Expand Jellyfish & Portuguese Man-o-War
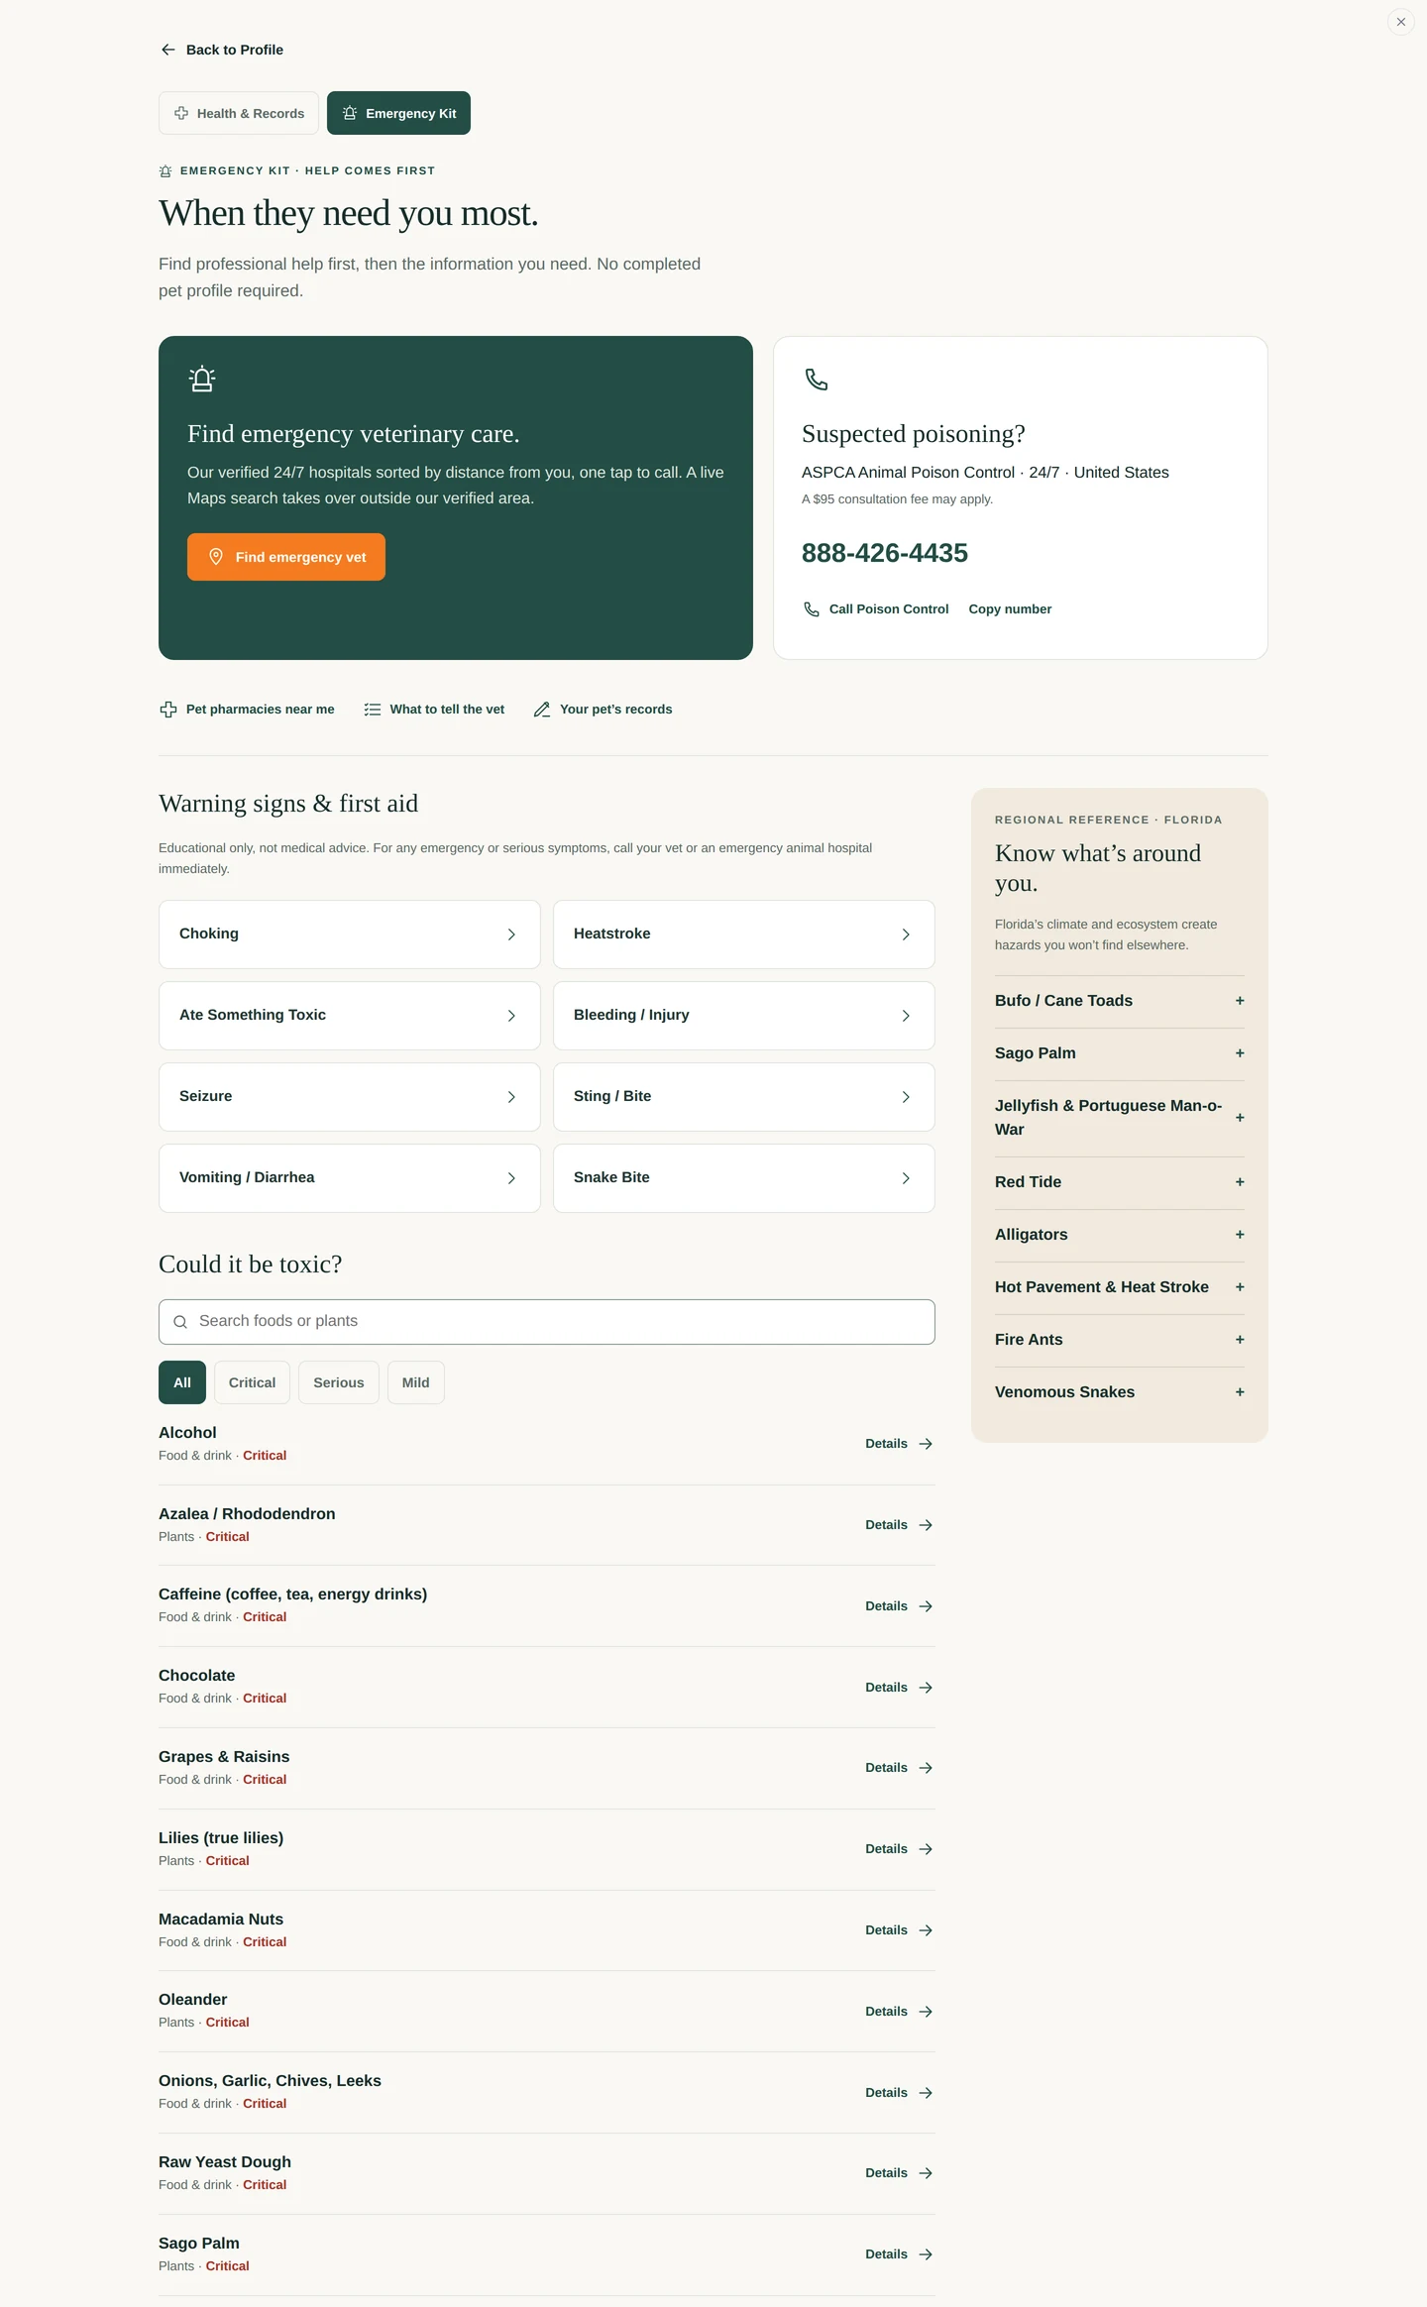The image size is (1427, 2307). point(1120,1118)
